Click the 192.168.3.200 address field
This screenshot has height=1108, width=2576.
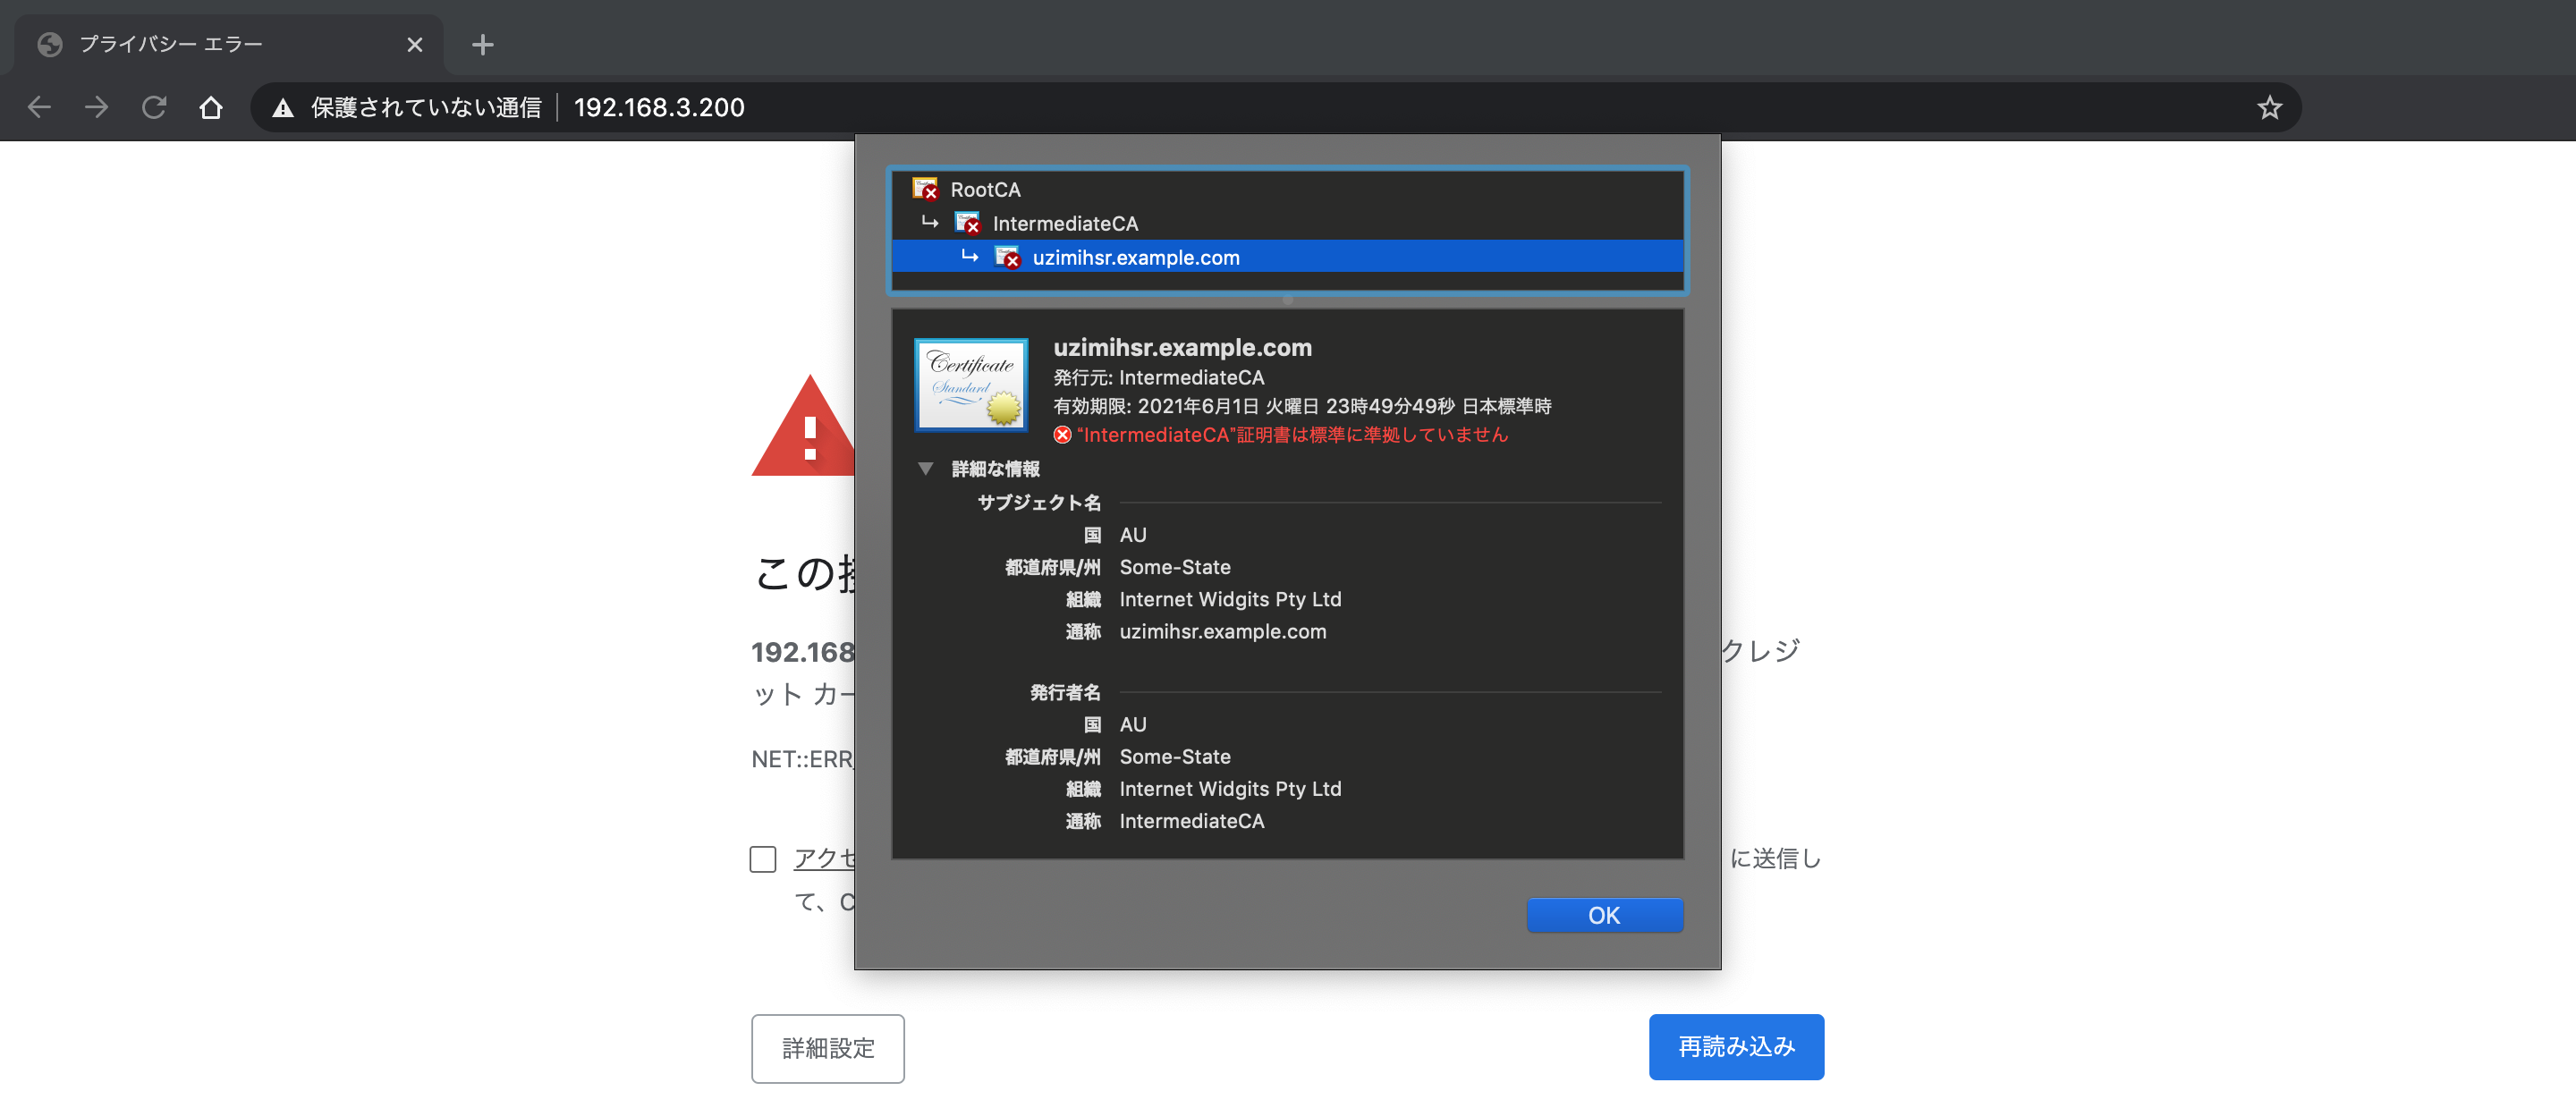click(659, 107)
